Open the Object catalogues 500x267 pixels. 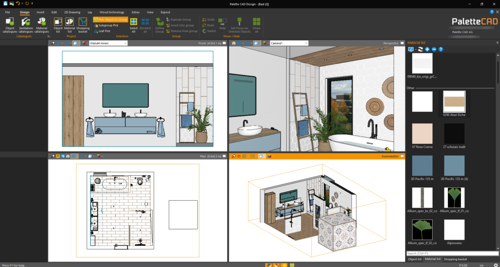pyautogui.click(x=10, y=24)
